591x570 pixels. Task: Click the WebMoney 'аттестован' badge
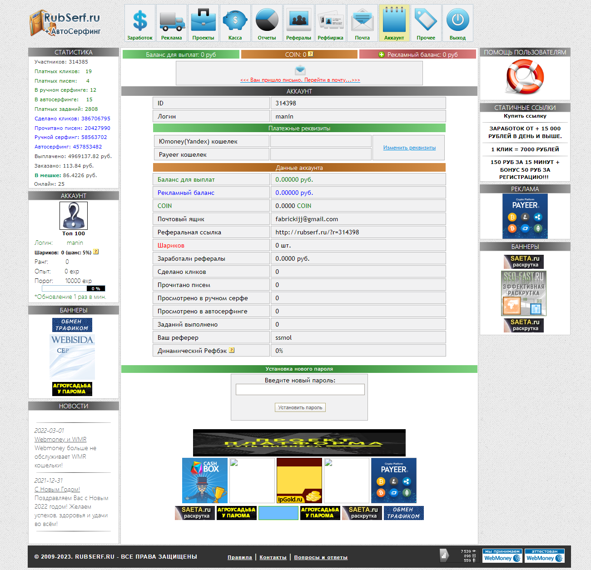545,555
